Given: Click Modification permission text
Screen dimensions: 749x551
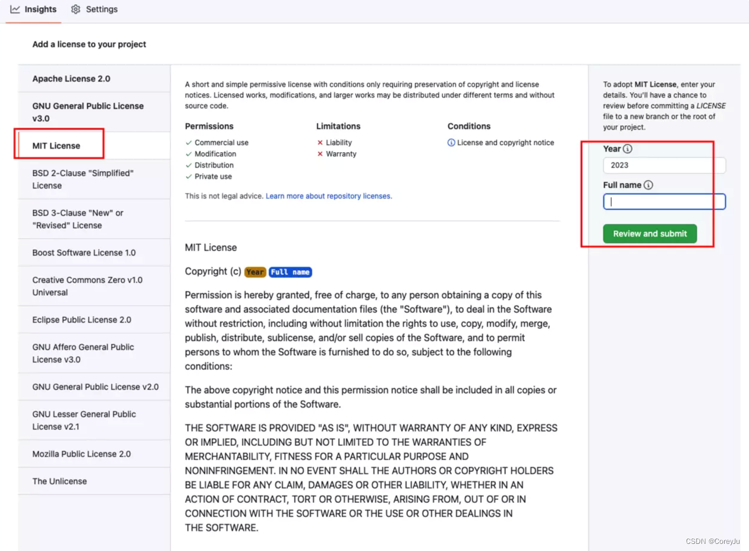Looking at the screenshot, I should point(215,154).
